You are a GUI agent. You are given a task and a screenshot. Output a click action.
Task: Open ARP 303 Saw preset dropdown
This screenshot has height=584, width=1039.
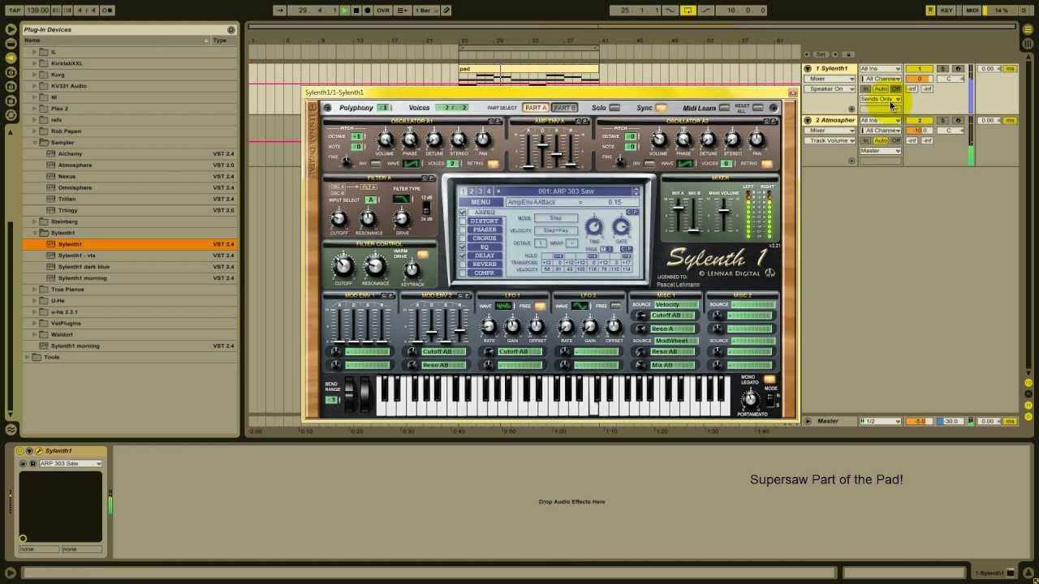71,463
